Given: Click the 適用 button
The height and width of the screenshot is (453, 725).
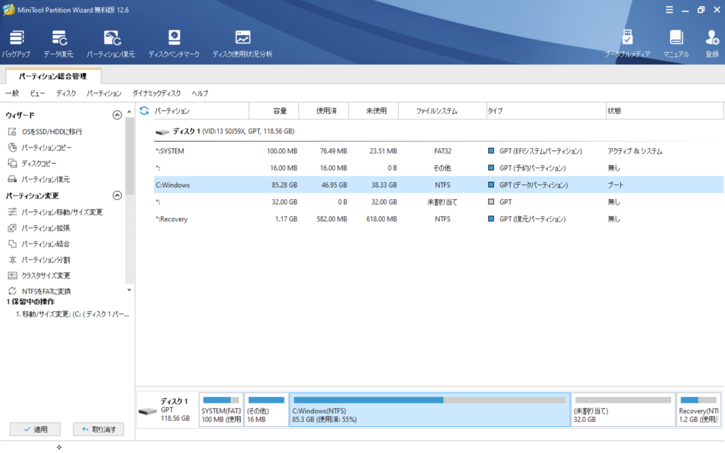Looking at the screenshot, I should point(35,429).
